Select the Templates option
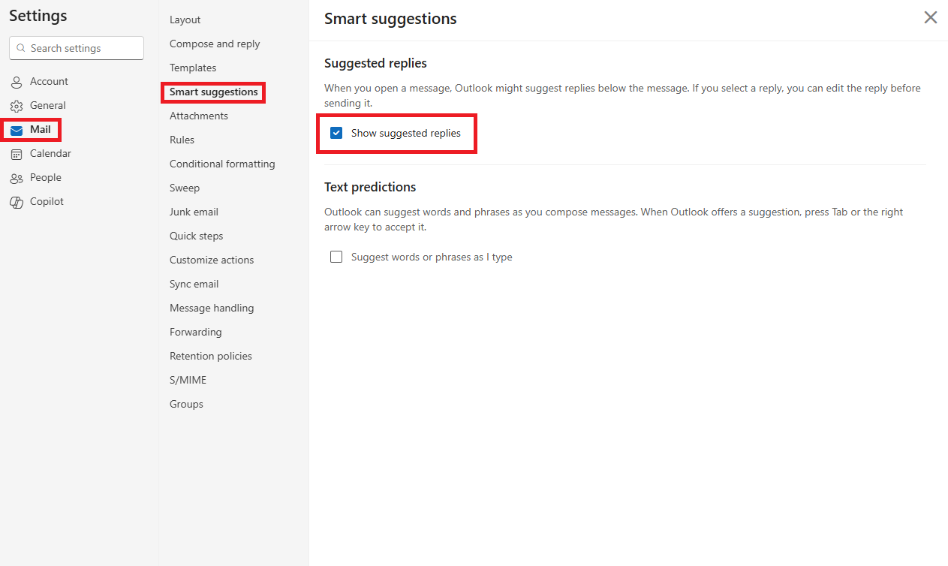The height and width of the screenshot is (566, 948). click(x=193, y=68)
